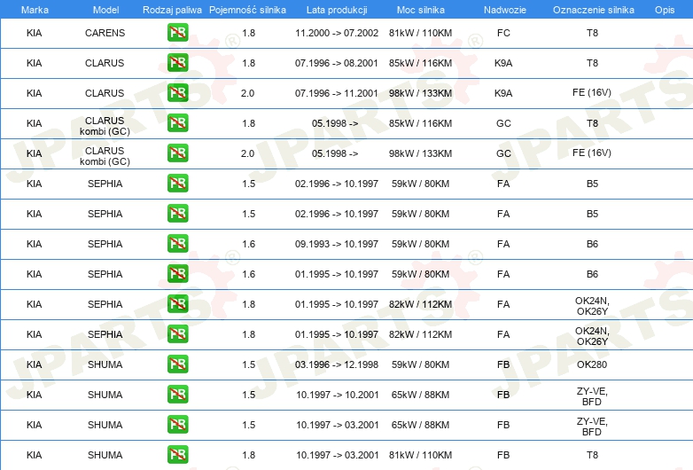This screenshot has width=693, height=470.
Task: Click the Oznaczenie silnika column header
Action: tap(594, 10)
